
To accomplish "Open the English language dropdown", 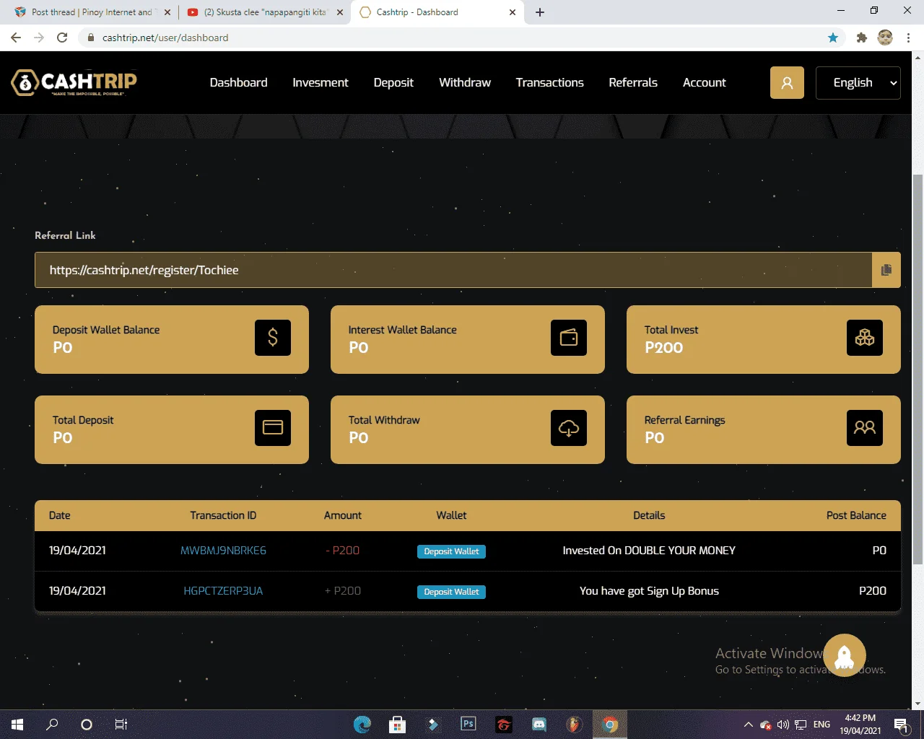I will coord(858,82).
